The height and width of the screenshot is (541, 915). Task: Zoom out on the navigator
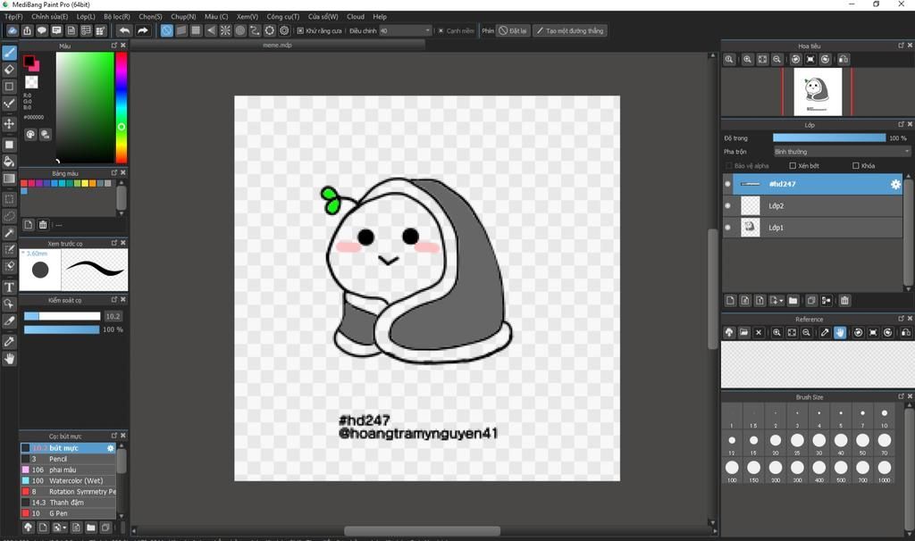pyautogui.click(x=776, y=60)
